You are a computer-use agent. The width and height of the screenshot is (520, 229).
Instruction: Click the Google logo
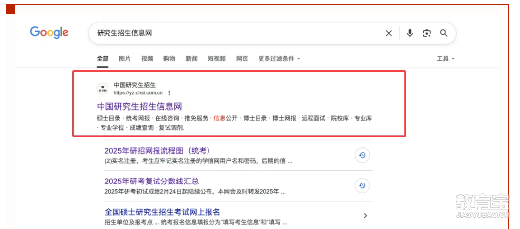(49, 33)
